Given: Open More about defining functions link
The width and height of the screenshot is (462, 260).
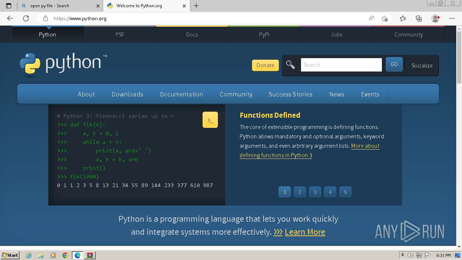Looking at the screenshot, I should click(x=310, y=151).
